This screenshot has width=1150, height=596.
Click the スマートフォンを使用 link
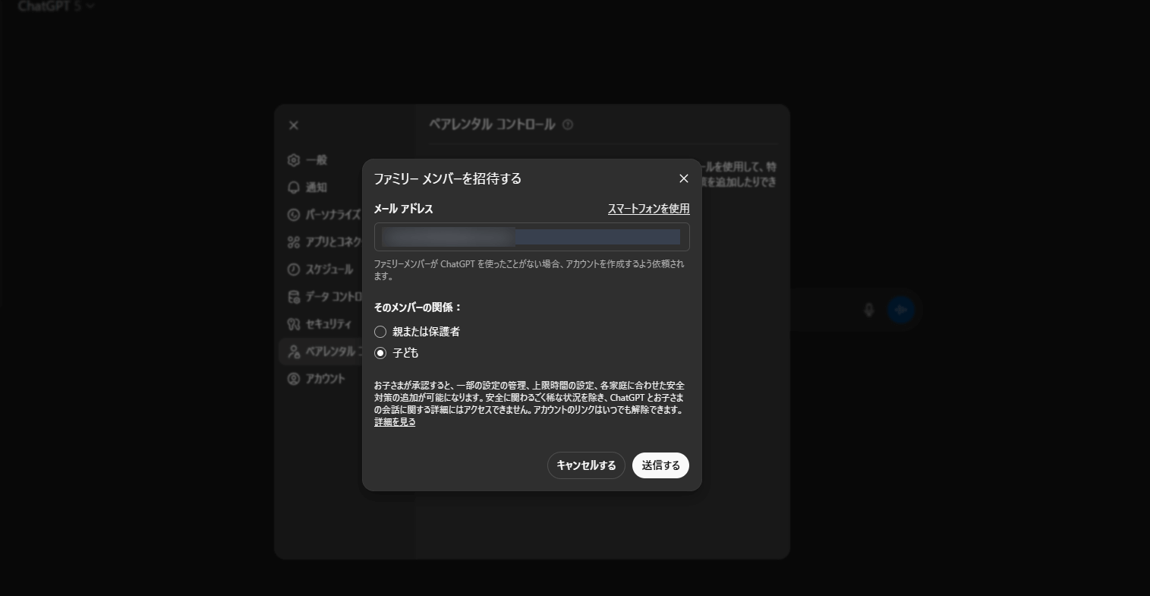tap(648, 209)
